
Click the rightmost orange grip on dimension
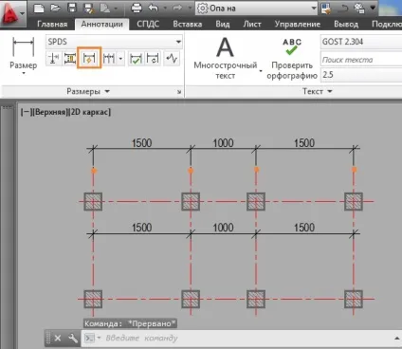tap(354, 170)
